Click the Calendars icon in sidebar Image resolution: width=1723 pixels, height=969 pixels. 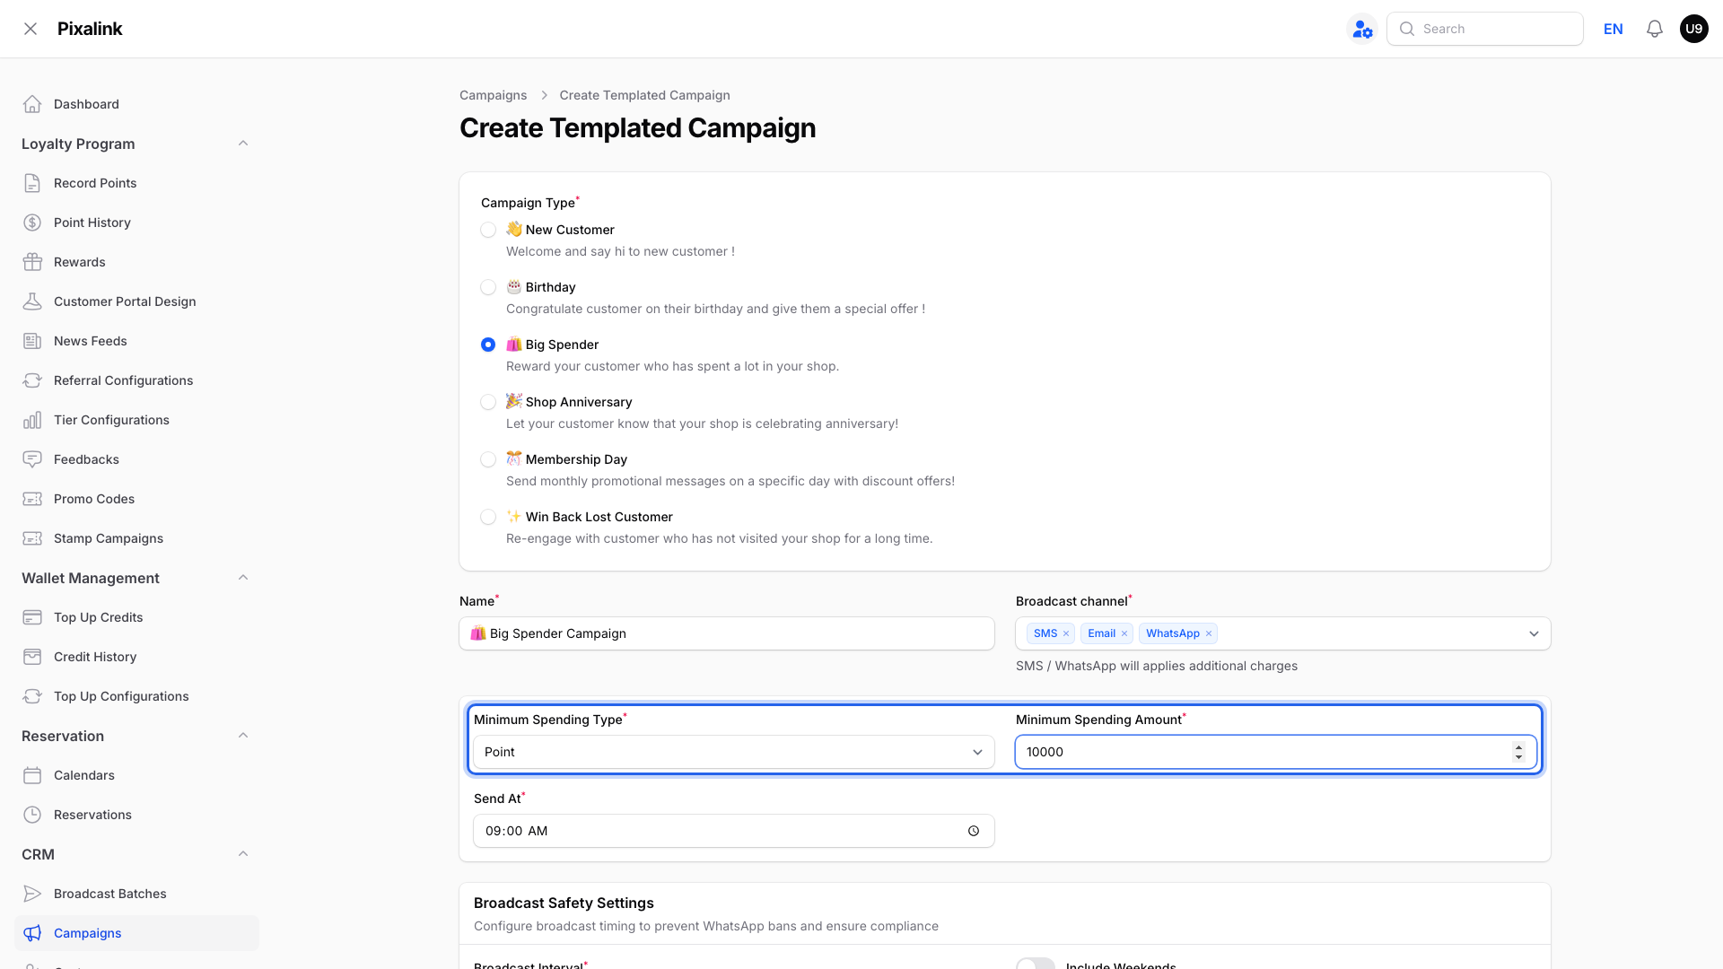coord(32,775)
